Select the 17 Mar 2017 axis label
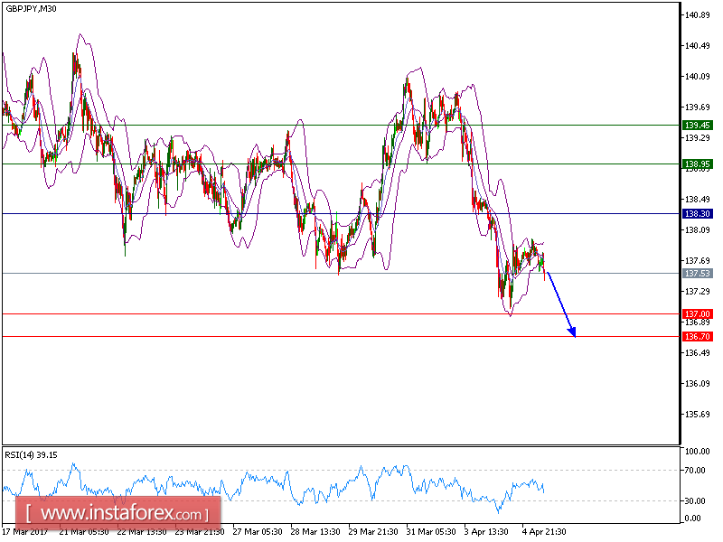This screenshot has height=542, width=723. pos(26,532)
